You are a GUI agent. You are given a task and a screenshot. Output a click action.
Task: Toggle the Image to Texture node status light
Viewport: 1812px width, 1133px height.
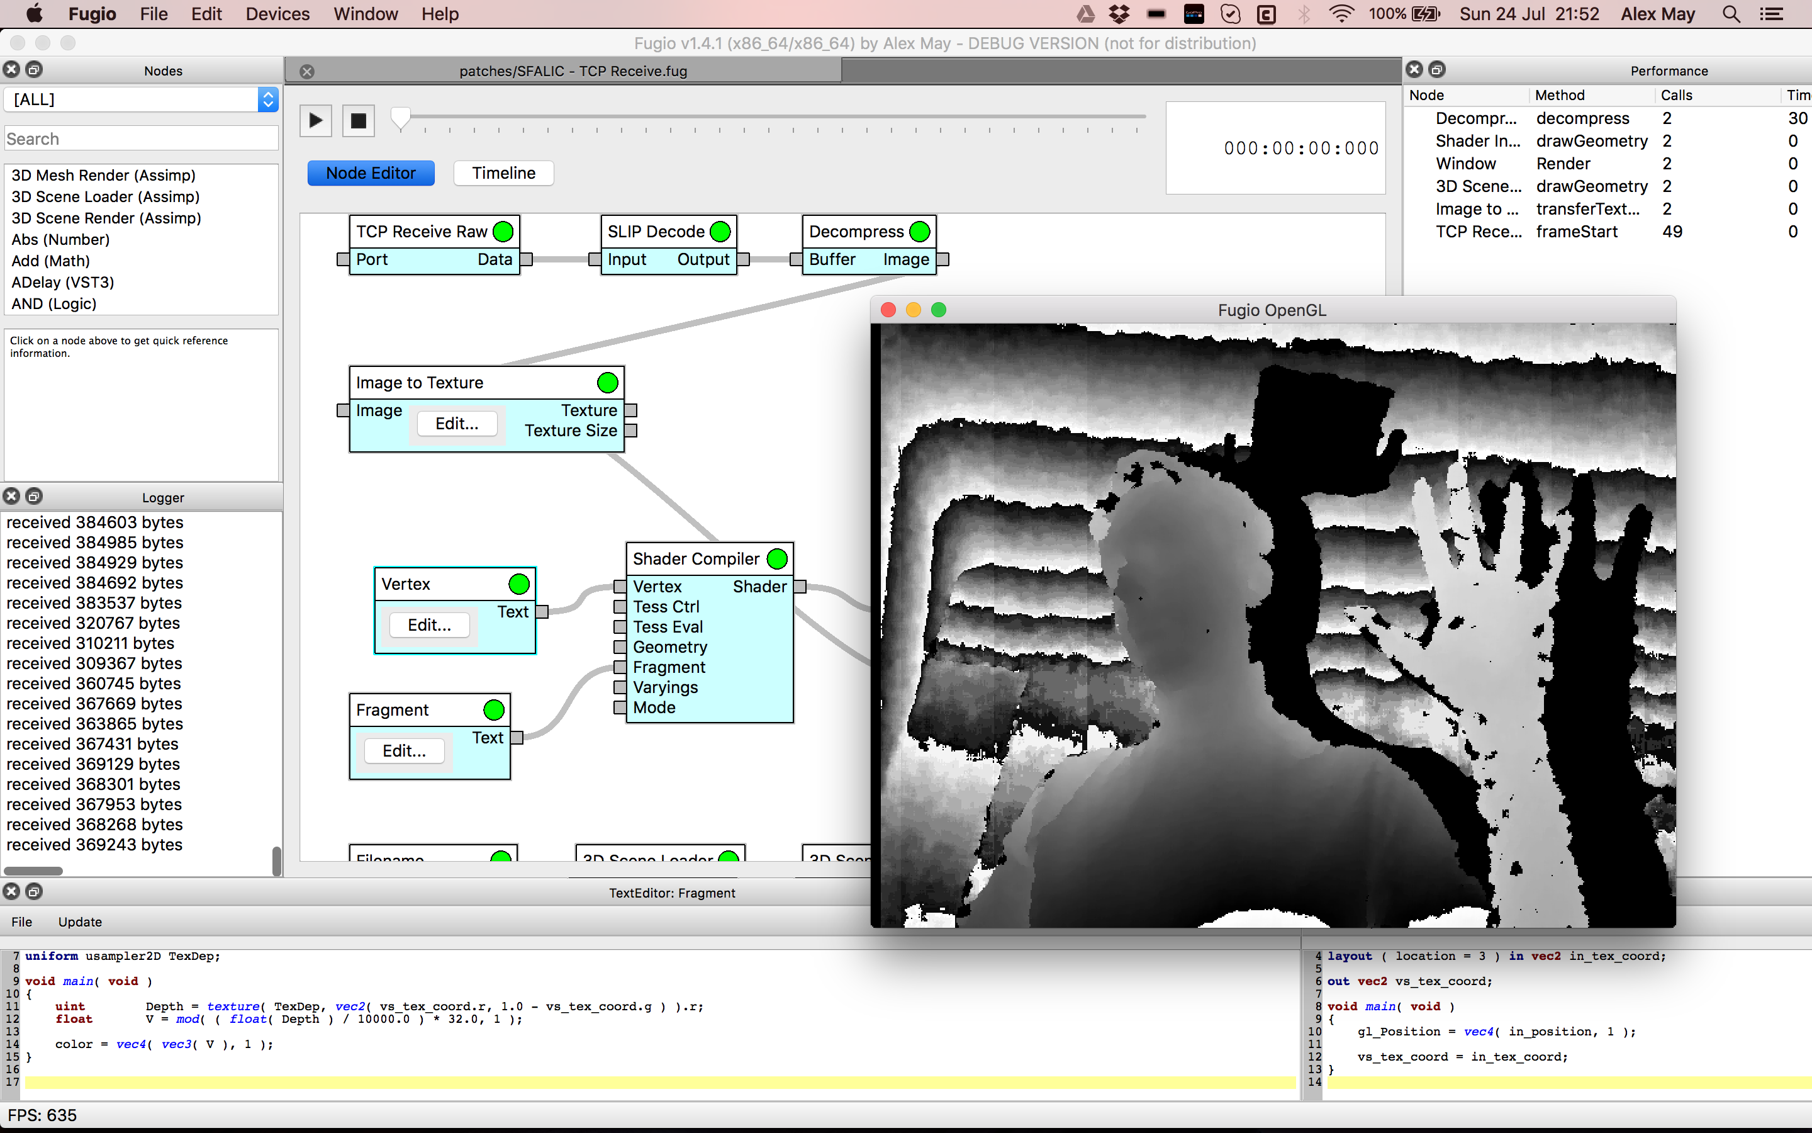pos(607,383)
